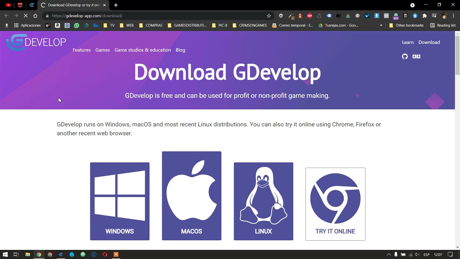Go to the browser home page
Image resolution: width=460 pixels, height=259 pixels.
click(35, 16)
